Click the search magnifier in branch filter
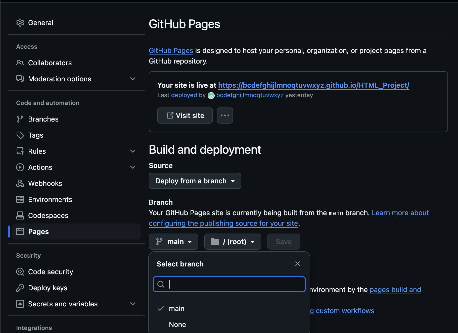Viewport: 458px width, 333px height. [x=161, y=284]
